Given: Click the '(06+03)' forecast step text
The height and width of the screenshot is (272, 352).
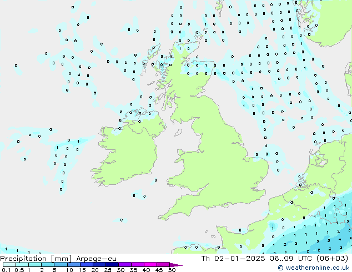Looking at the screenshot, I should [x=332, y=258].
